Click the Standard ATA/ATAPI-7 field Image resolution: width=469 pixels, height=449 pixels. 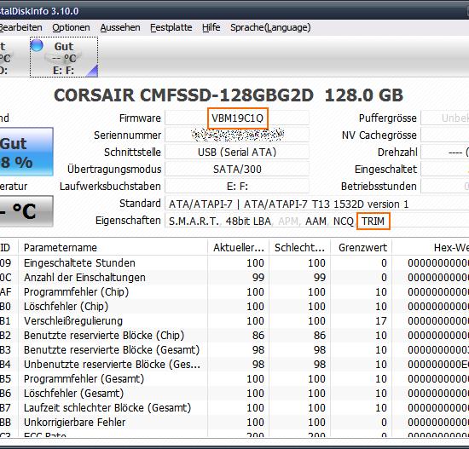317,204
